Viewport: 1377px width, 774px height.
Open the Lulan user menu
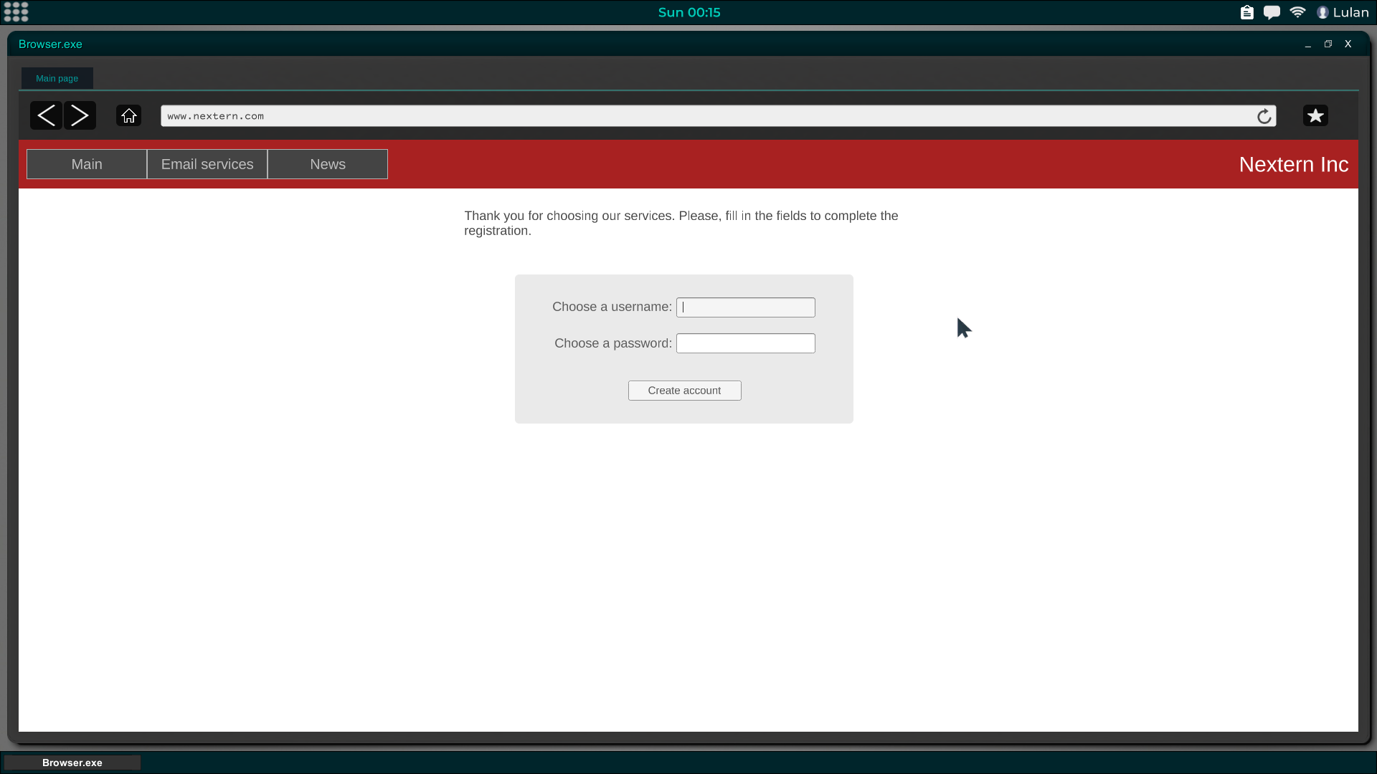pos(1343,12)
